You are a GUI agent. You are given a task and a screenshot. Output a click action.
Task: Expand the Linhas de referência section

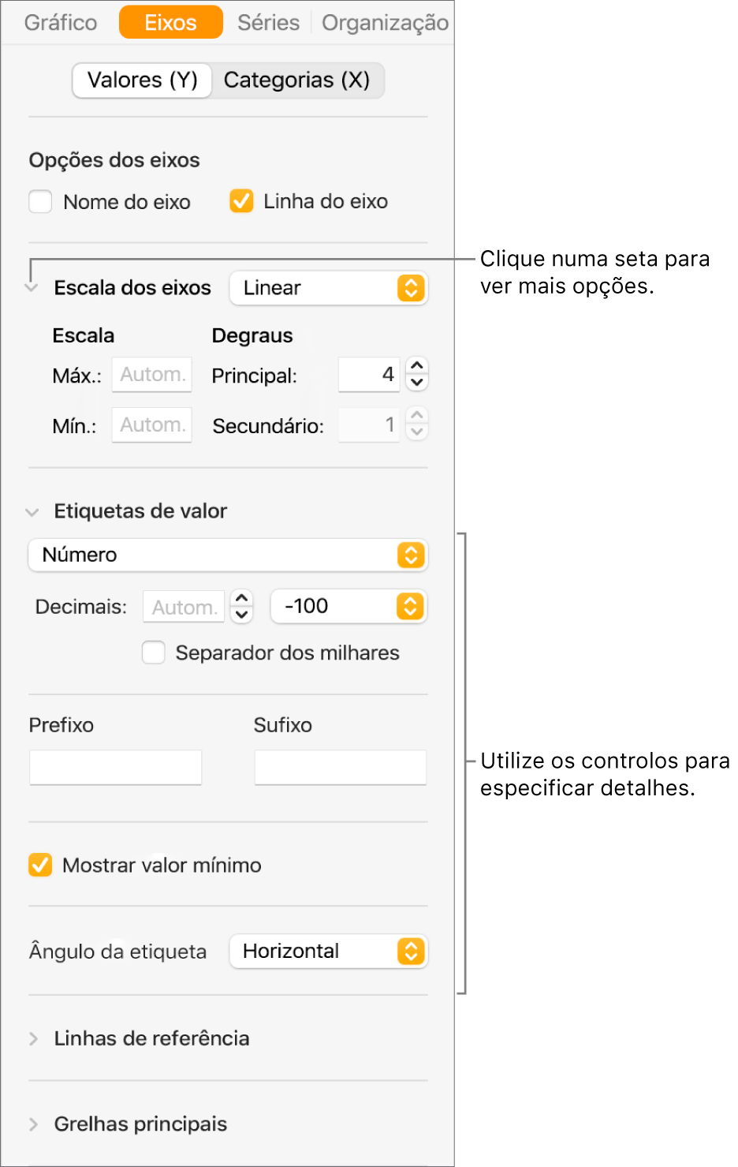point(33,1039)
